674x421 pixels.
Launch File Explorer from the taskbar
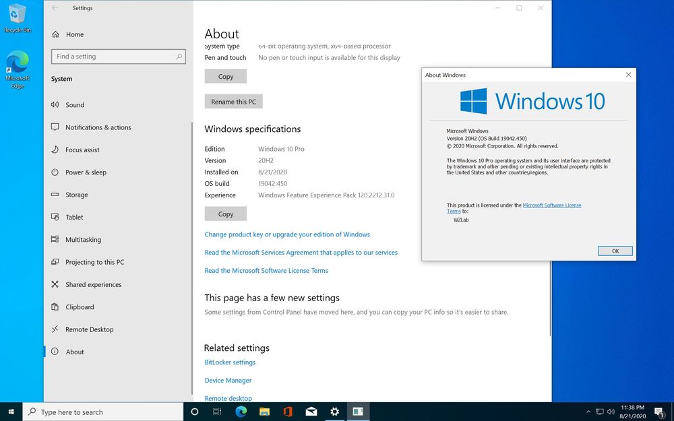pos(264,412)
